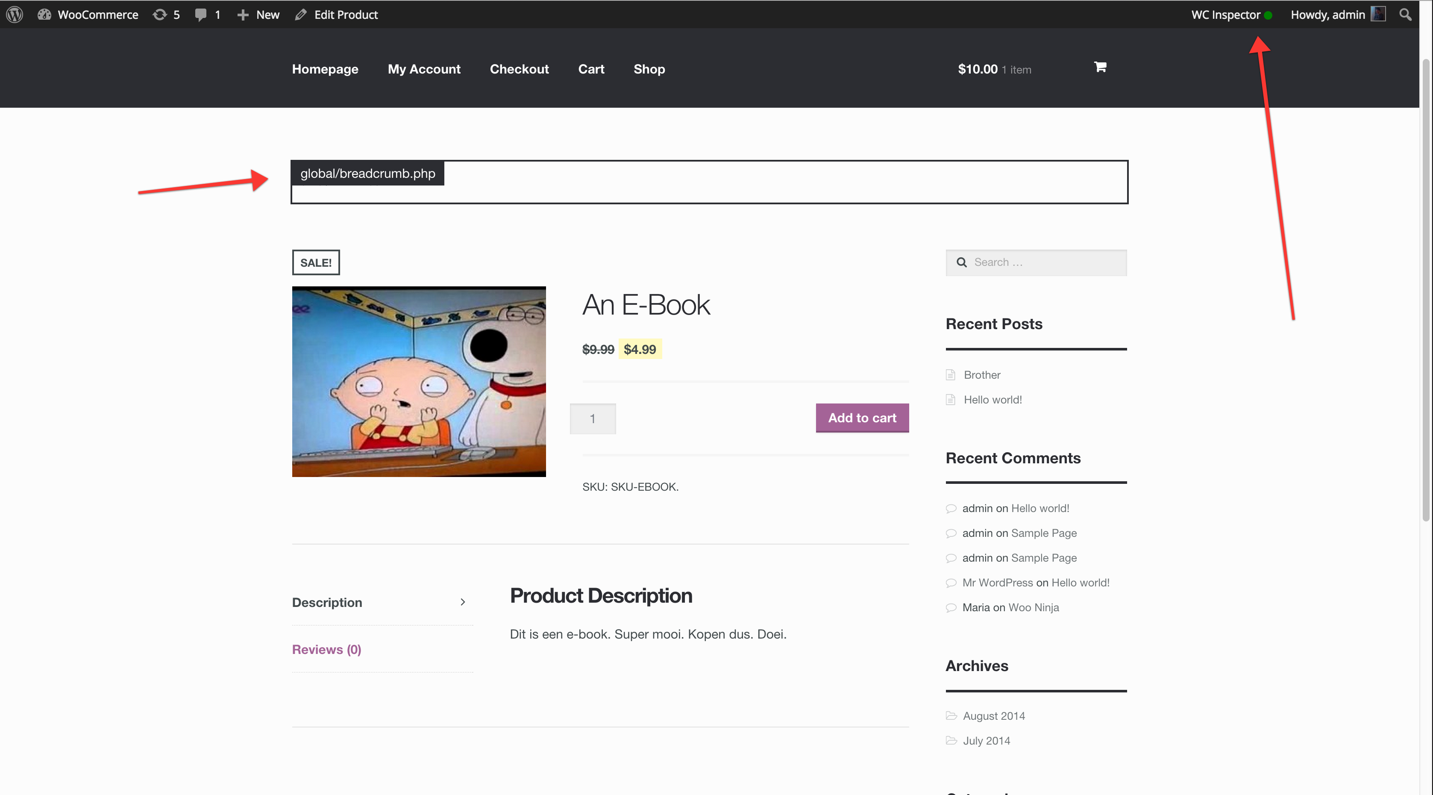Click Recent Comments widget heading

tap(1013, 458)
